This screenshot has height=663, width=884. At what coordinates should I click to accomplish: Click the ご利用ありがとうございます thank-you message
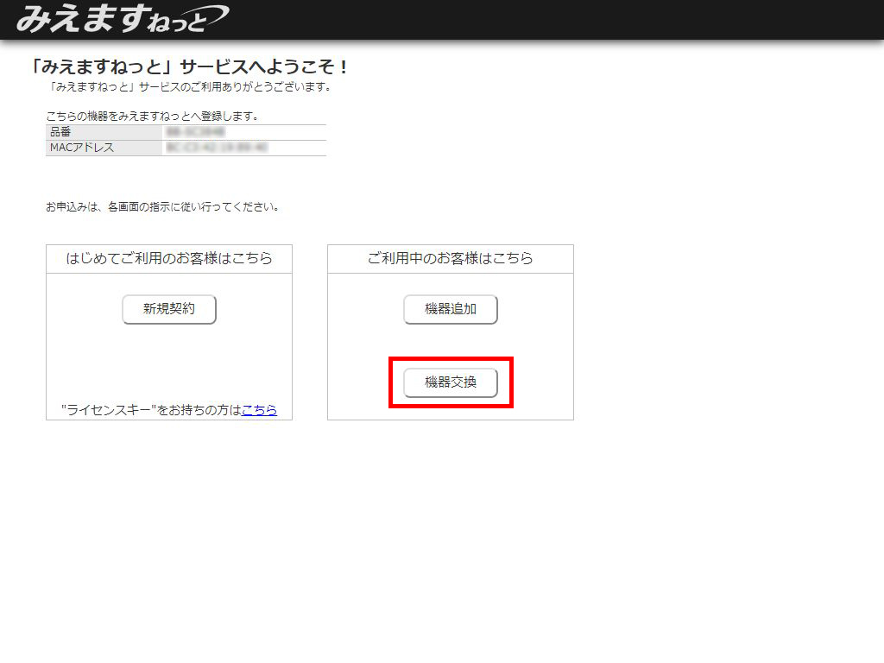(x=190, y=87)
